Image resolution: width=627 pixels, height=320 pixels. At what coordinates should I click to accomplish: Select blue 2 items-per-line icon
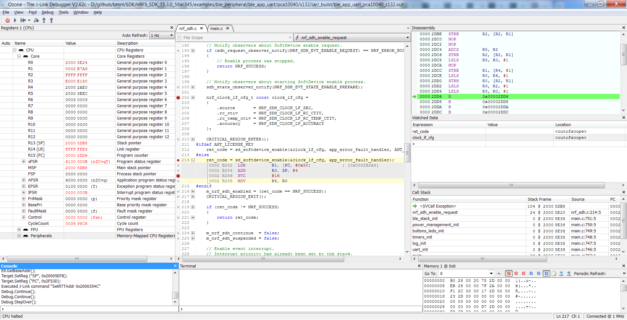pyautogui.click(x=539, y=273)
